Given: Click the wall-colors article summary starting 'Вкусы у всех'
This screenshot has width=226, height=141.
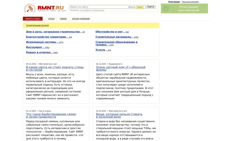Looking at the screenshot, I should 56,86.
